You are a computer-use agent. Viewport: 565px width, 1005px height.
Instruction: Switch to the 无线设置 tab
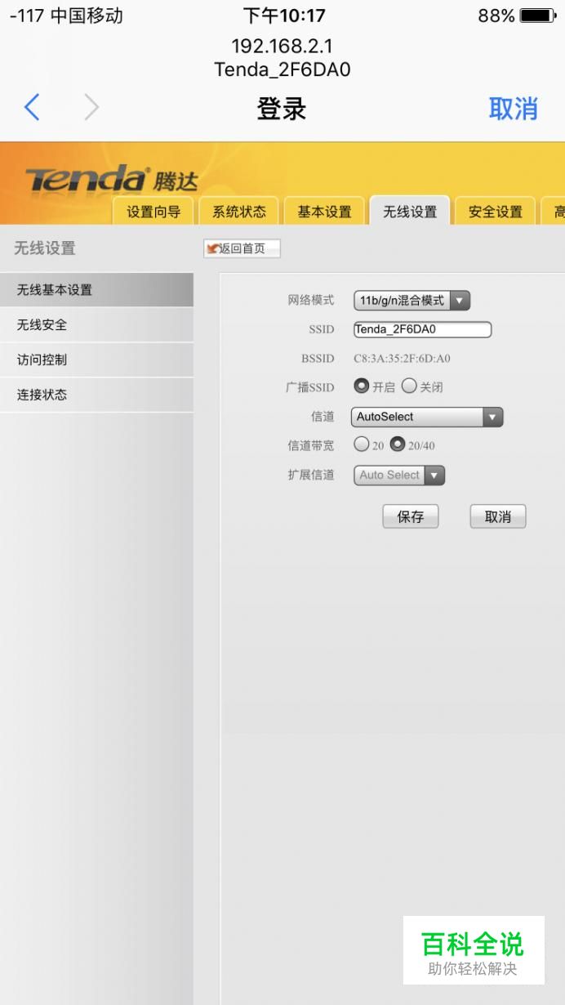click(x=410, y=212)
